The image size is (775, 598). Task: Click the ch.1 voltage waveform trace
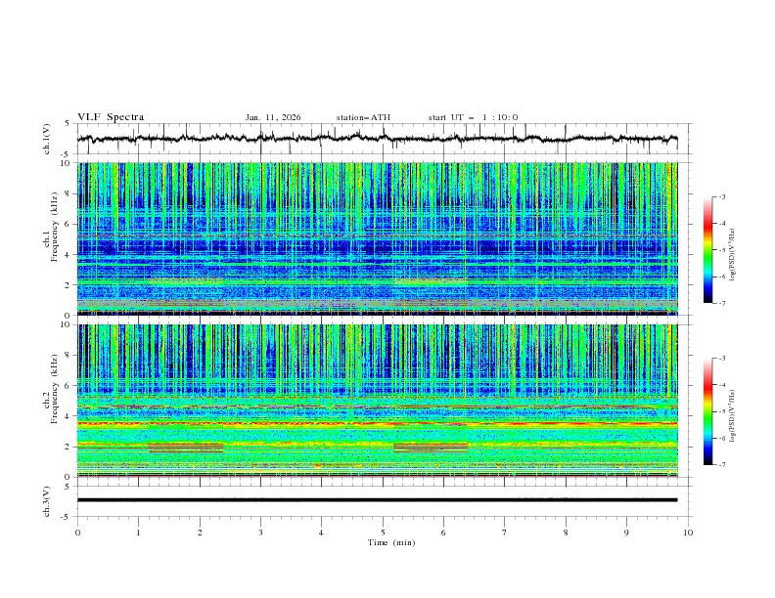pos(377,139)
